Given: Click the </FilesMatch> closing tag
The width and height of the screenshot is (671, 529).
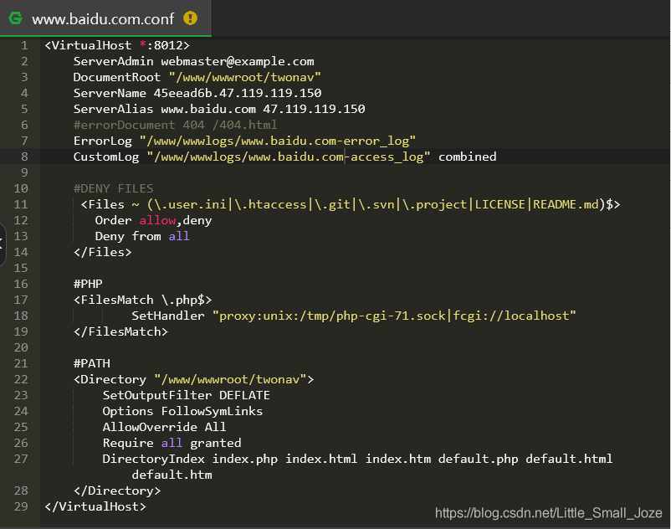Looking at the screenshot, I should [x=120, y=331].
